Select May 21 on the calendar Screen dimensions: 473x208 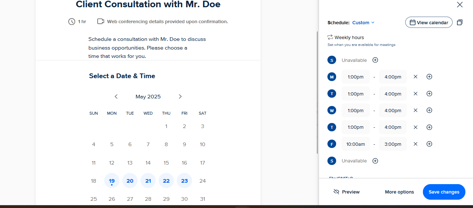tap(148, 181)
